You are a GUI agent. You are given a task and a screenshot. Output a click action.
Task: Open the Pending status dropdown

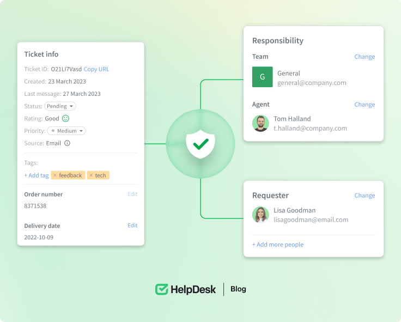click(x=60, y=106)
